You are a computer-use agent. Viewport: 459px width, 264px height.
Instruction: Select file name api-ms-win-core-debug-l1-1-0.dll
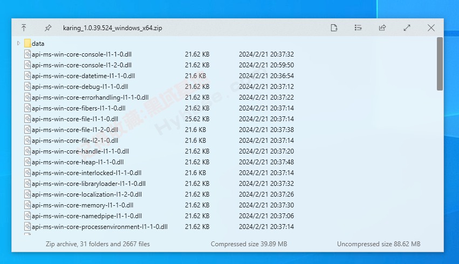coord(80,87)
